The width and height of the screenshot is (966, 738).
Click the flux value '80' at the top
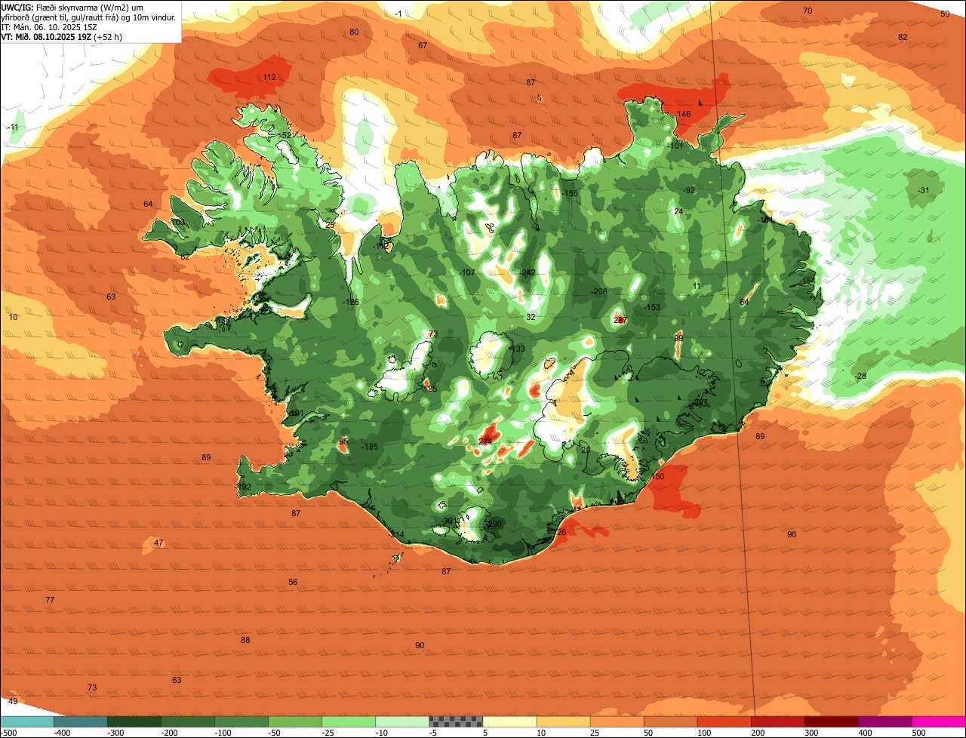[354, 32]
